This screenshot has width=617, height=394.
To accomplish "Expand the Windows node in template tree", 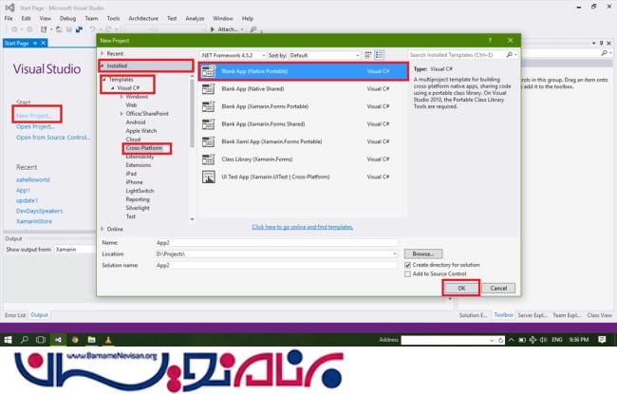I will (x=122, y=97).
